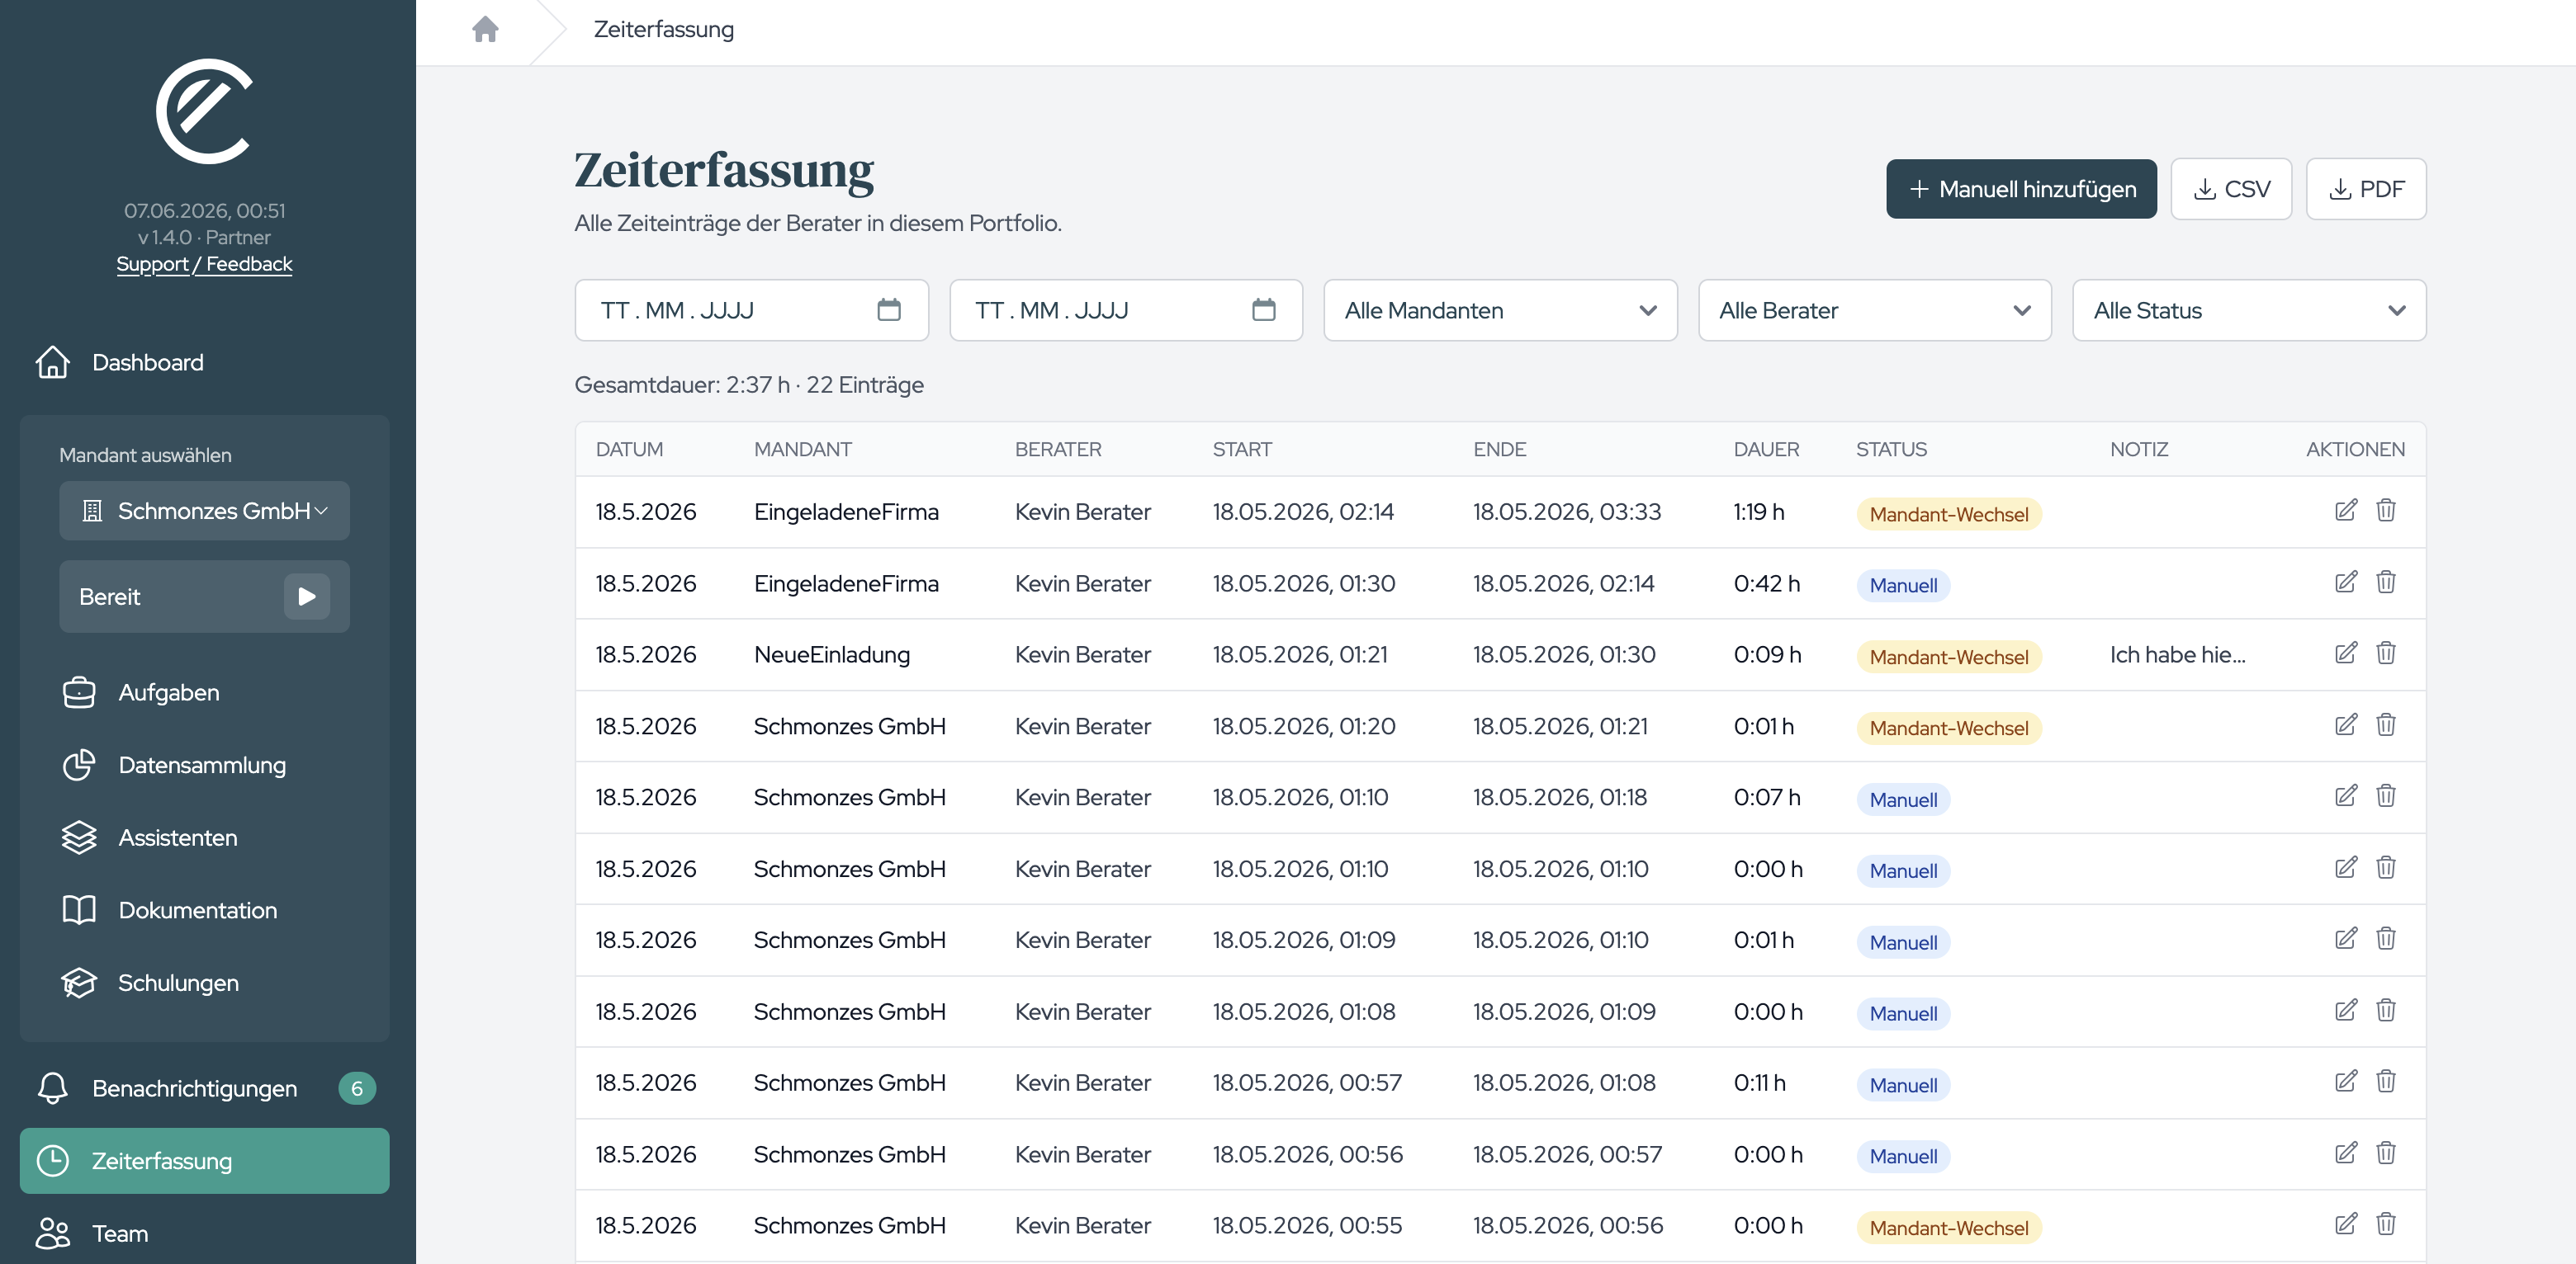The width and height of the screenshot is (2576, 1264).
Task: Click the DAUER column header
Action: coord(1766,450)
